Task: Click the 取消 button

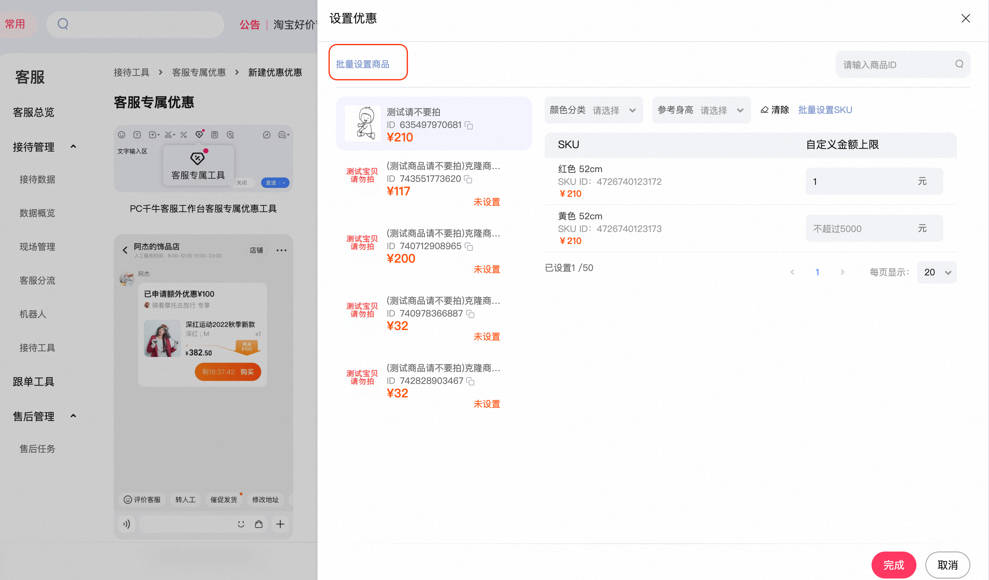Action: (947, 565)
